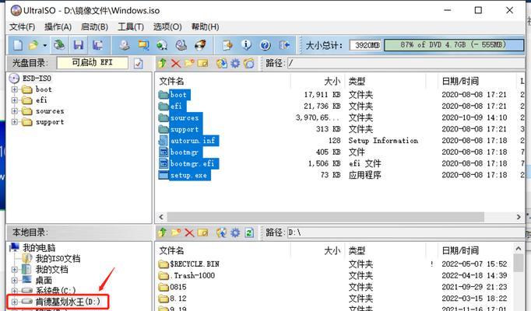Viewport: 531px width, 311px height.
Task: Click the 87% of DVD 4.7GB capacity bar
Action: point(453,45)
